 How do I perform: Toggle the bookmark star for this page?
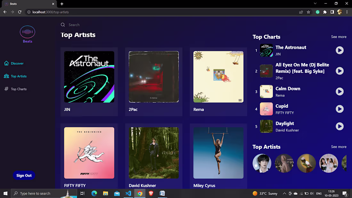click(x=308, y=12)
